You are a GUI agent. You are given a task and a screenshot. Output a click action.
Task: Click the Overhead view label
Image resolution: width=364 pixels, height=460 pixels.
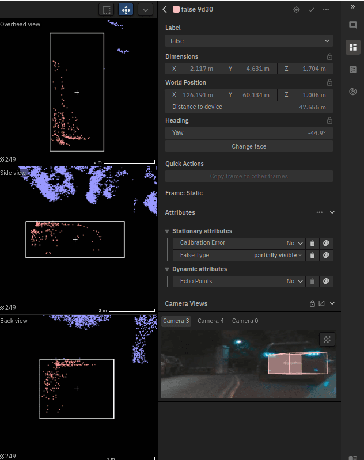[x=20, y=24]
